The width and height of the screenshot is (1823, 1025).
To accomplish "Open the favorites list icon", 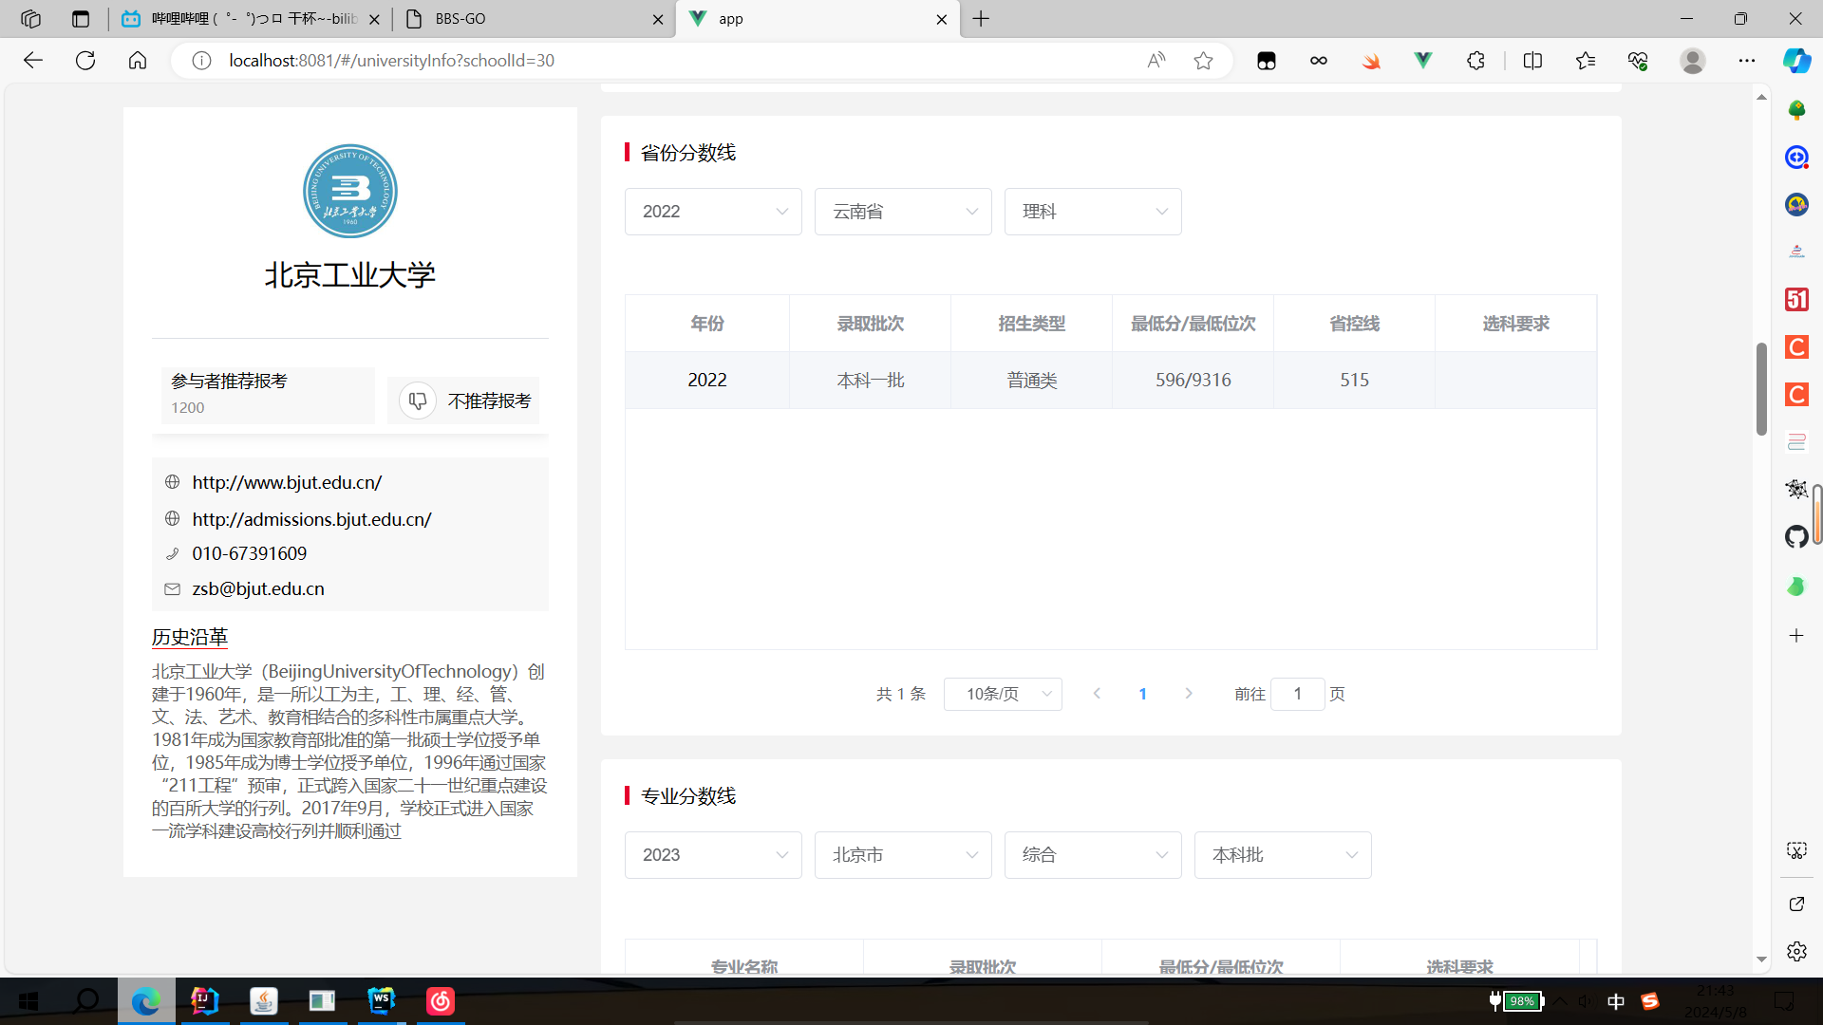I will 1586,61.
